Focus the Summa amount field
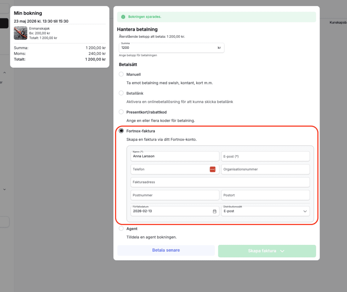The image size is (347, 292). pyautogui.click(x=168, y=48)
